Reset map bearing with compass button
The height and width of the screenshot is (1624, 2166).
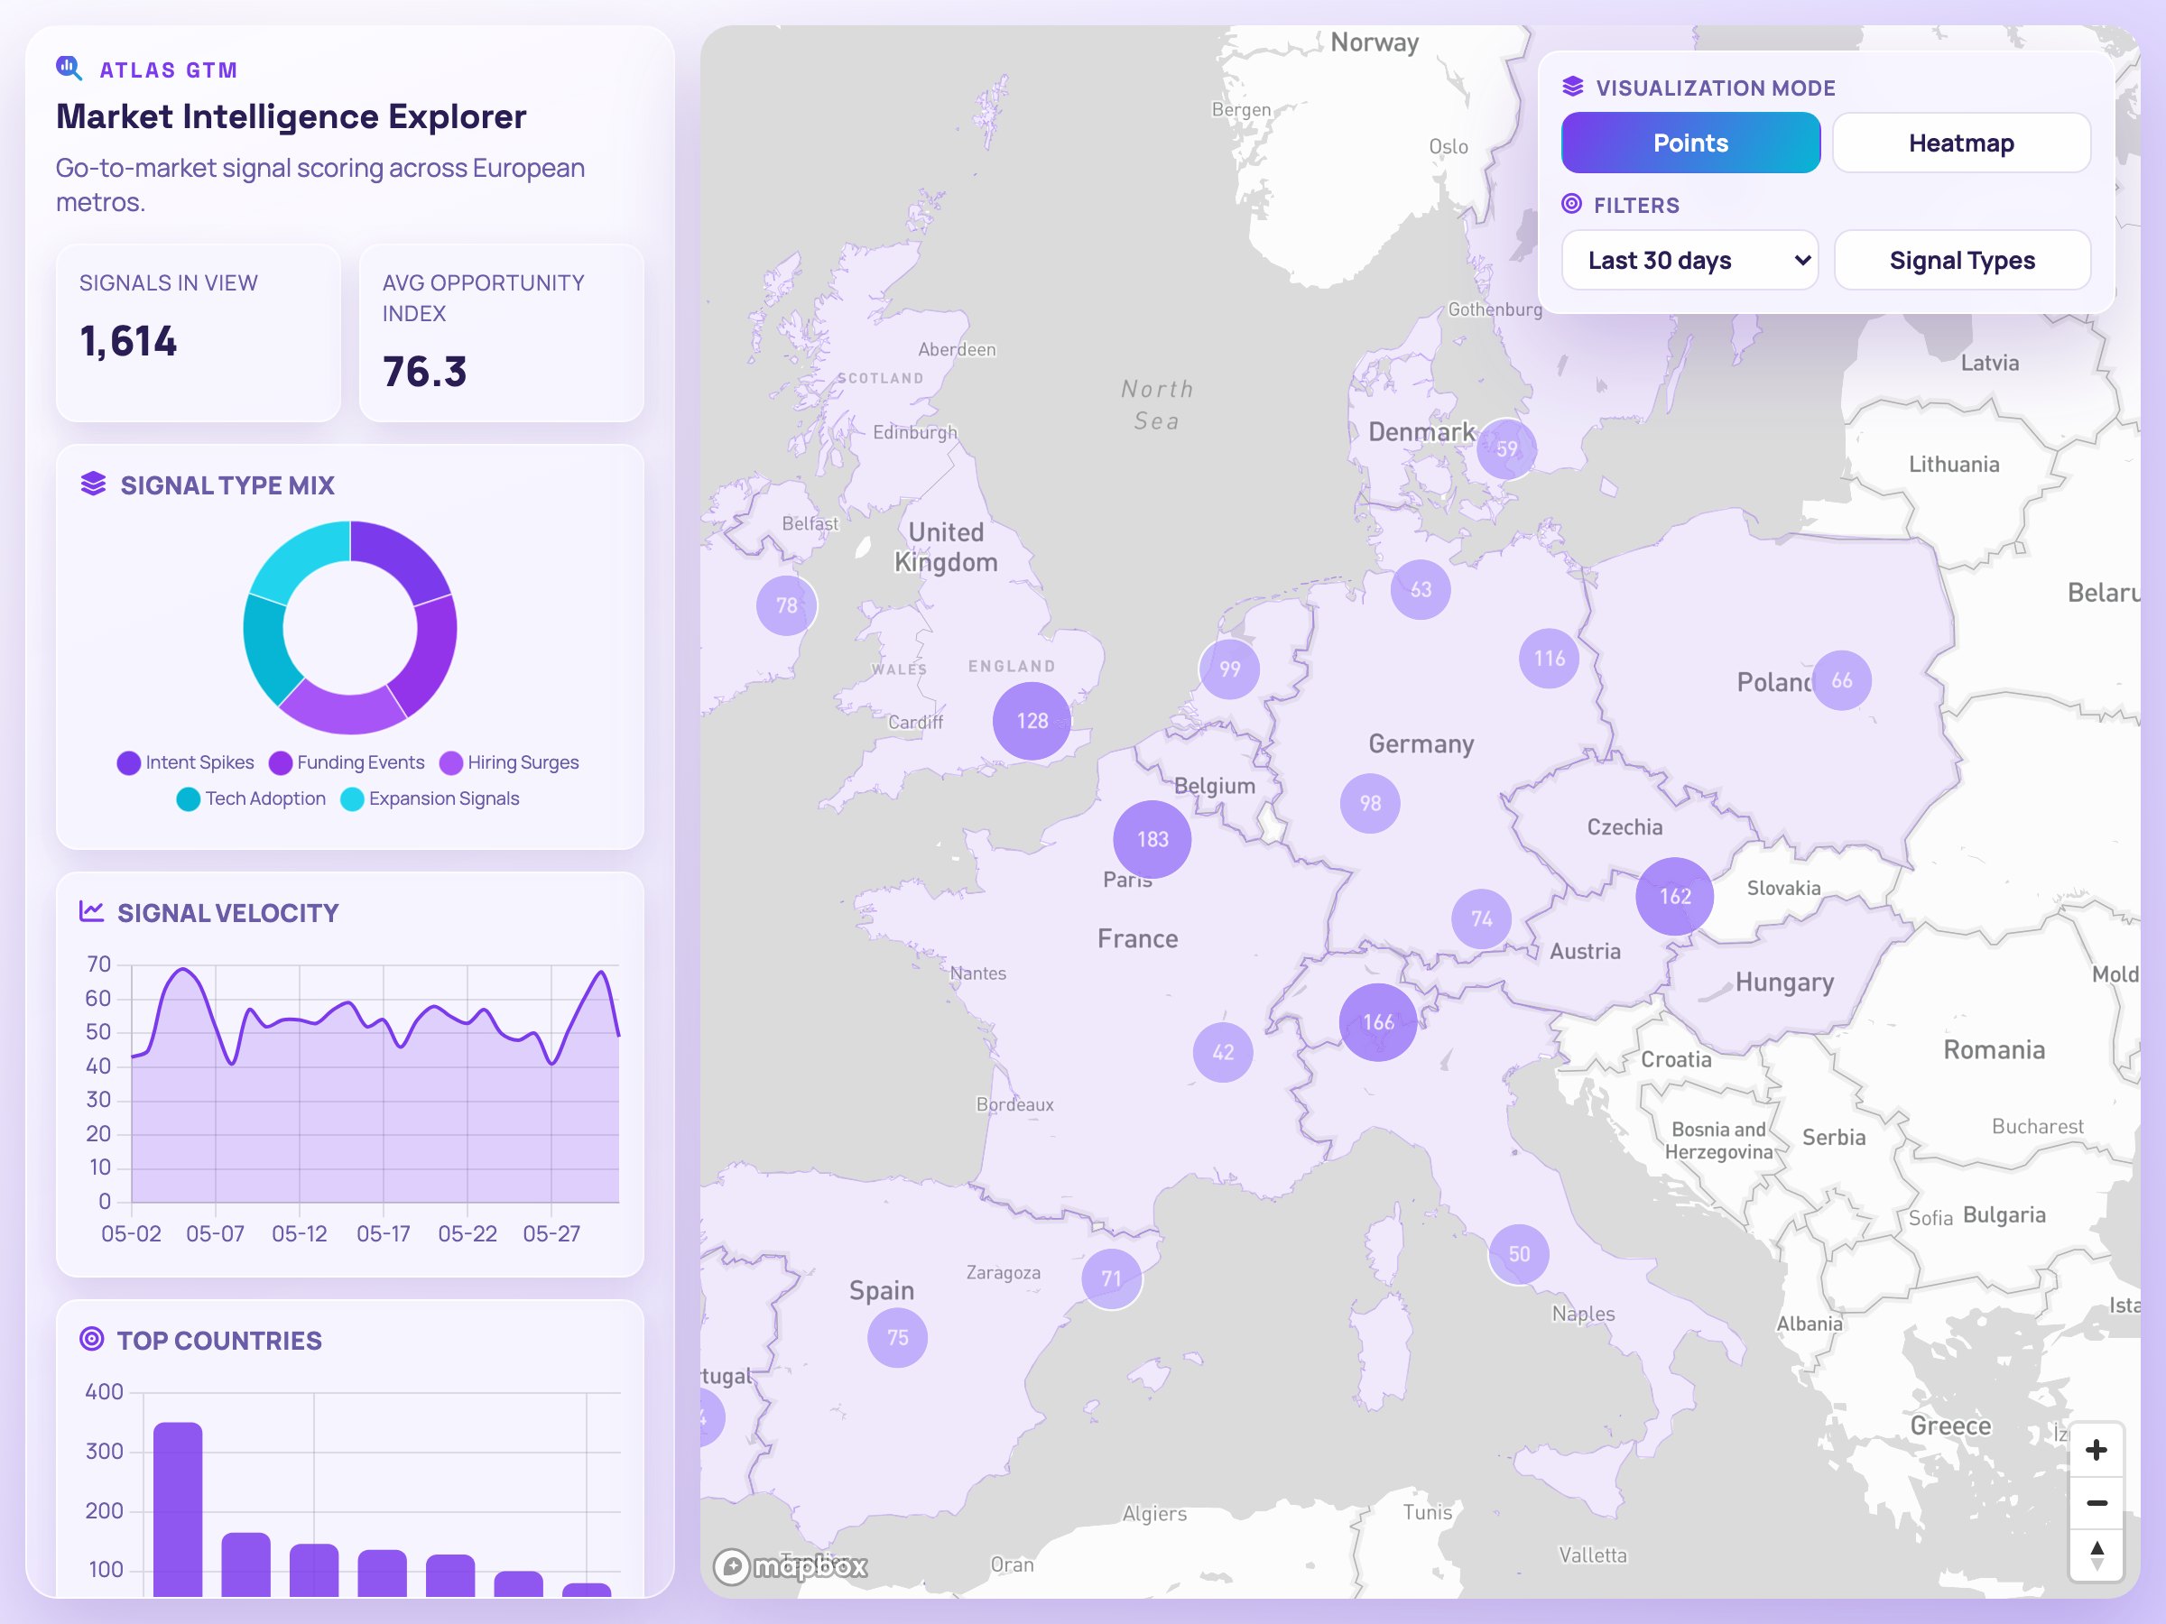coord(2096,1554)
